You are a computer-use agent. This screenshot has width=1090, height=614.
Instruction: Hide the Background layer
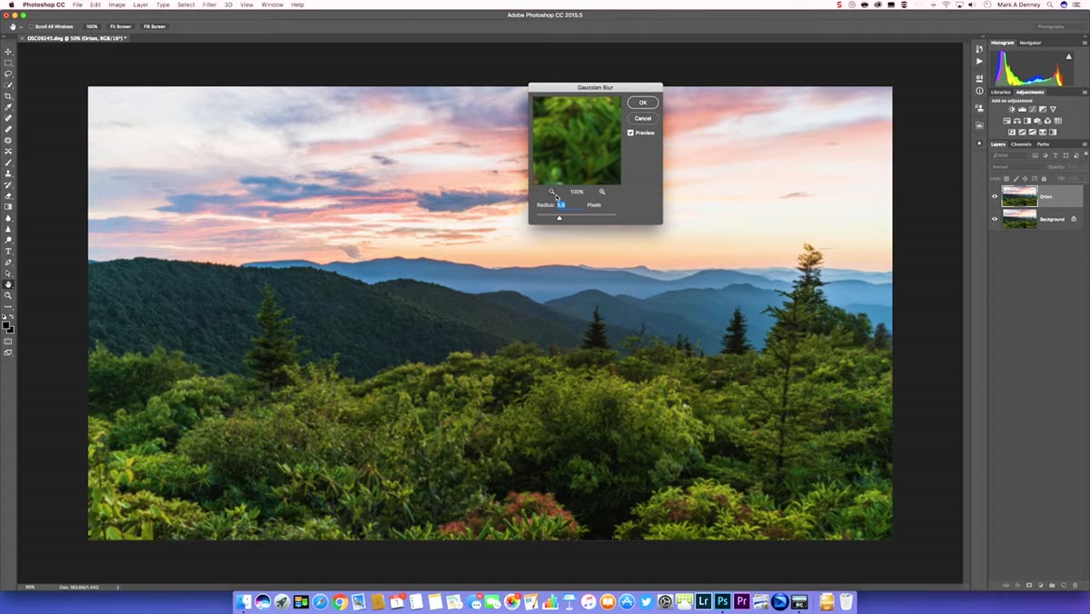point(995,219)
